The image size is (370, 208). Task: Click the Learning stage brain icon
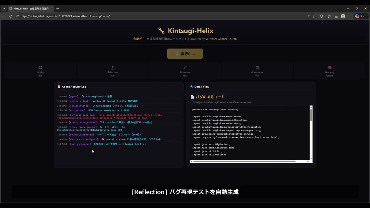330,68
